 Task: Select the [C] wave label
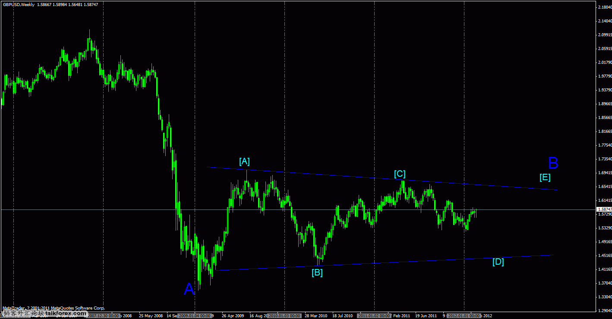400,174
